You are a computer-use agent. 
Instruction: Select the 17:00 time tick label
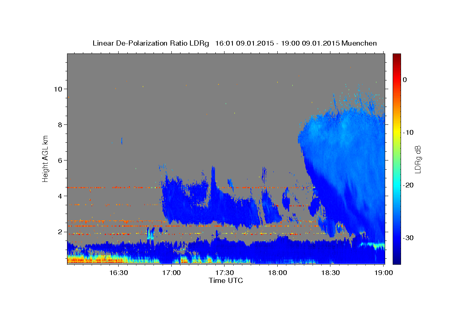pos(172,273)
